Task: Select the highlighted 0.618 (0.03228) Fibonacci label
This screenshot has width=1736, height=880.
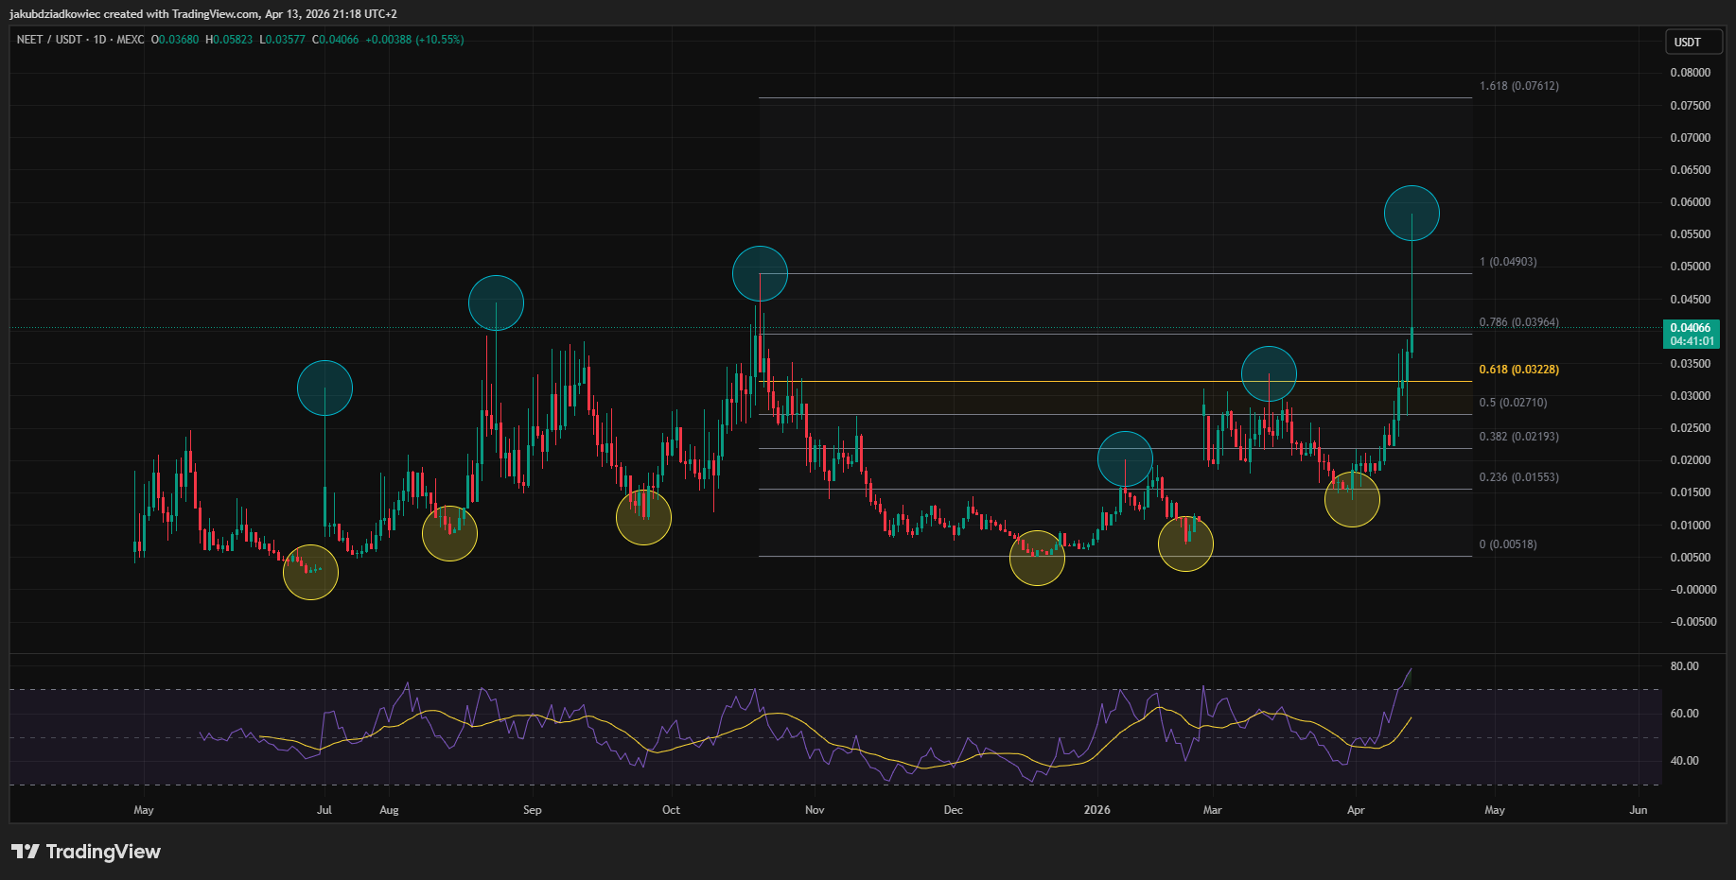Action: point(1518,370)
